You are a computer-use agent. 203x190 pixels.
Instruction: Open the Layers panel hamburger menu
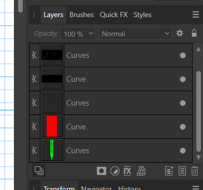[196, 14]
